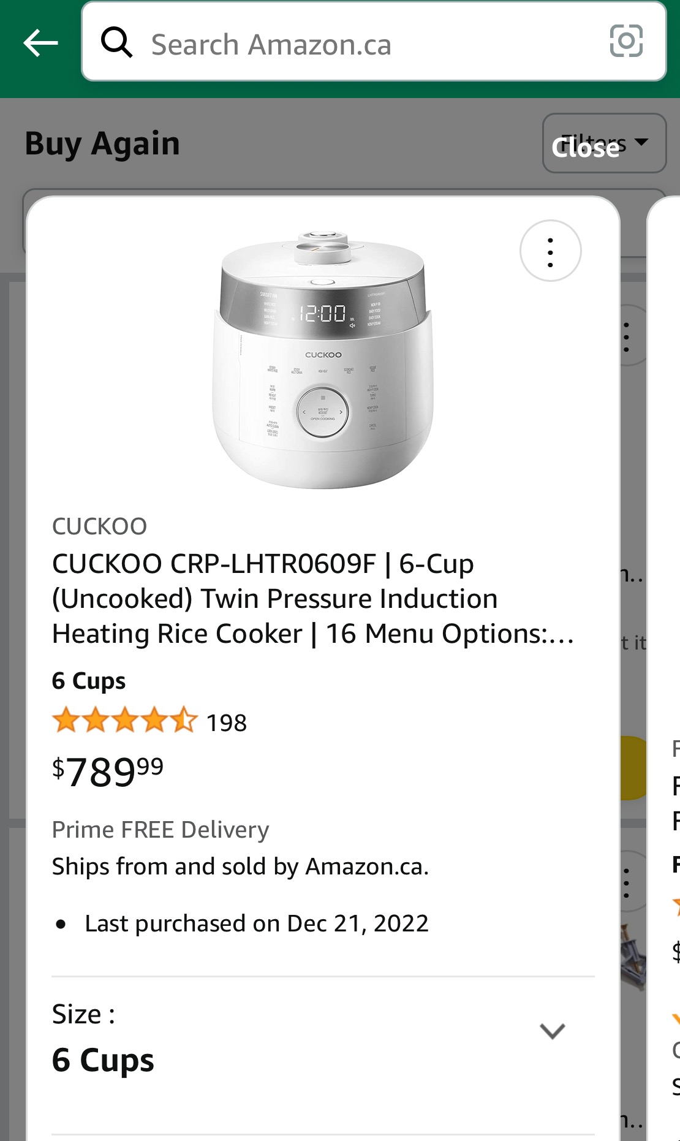Viewport: 680px width, 1141px height.
Task: Tap the yellow button behind the card
Action: coord(634,768)
